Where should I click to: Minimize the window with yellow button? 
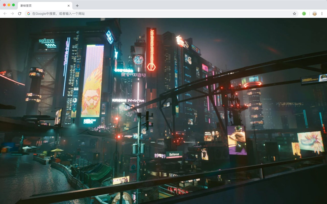(x=9, y=5)
